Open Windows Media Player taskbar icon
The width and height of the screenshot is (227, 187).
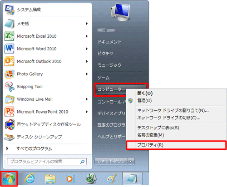[x=70, y=179]
